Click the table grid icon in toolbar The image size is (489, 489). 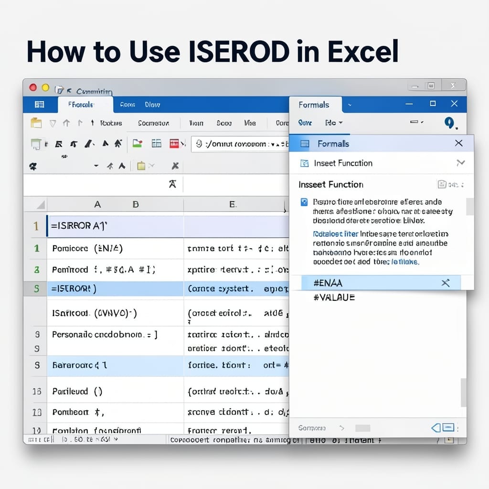click(156, 143)
